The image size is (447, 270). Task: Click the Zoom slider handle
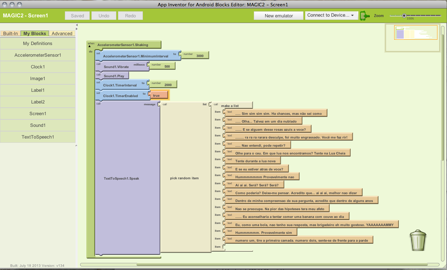click(x=404, y=16)
